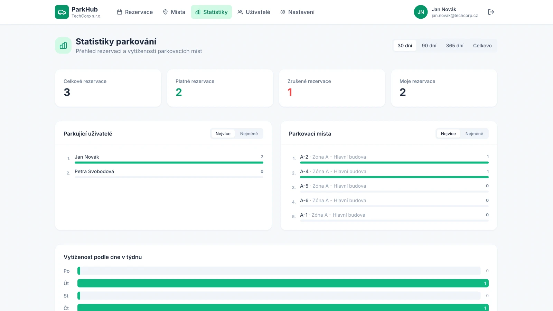
Task: Switch users list to Nejméně
Action: (x=249, y=134)
